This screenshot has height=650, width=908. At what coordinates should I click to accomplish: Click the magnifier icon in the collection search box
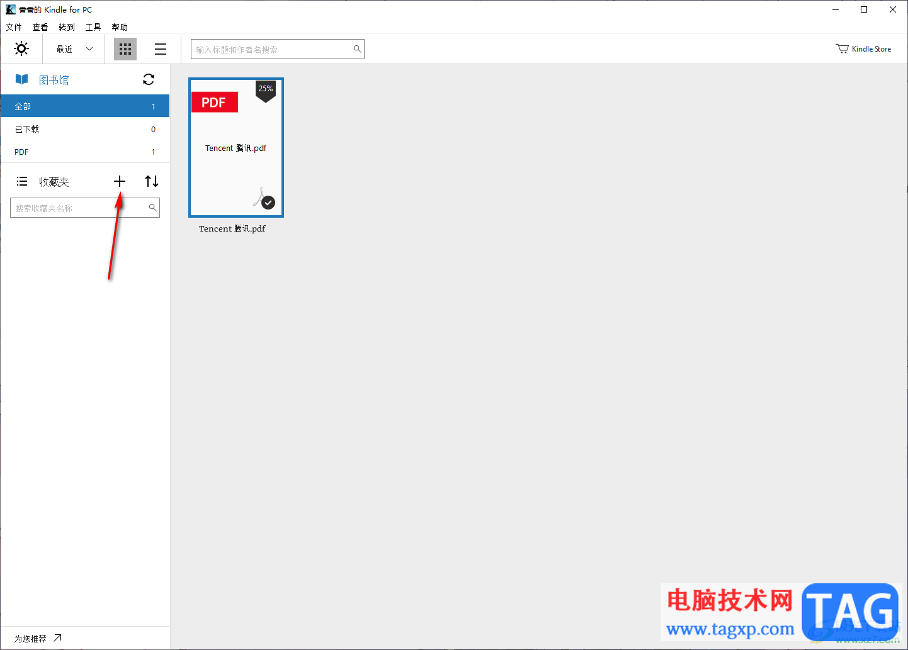pyautogui.click(x=152, y=207)
